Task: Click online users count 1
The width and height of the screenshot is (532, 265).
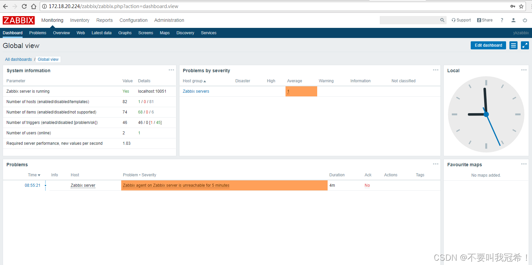Action: (x=139, y=133)
